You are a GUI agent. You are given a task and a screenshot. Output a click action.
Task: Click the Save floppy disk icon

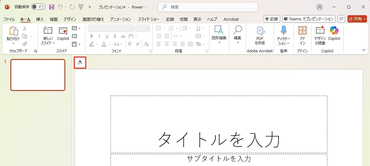52,7
